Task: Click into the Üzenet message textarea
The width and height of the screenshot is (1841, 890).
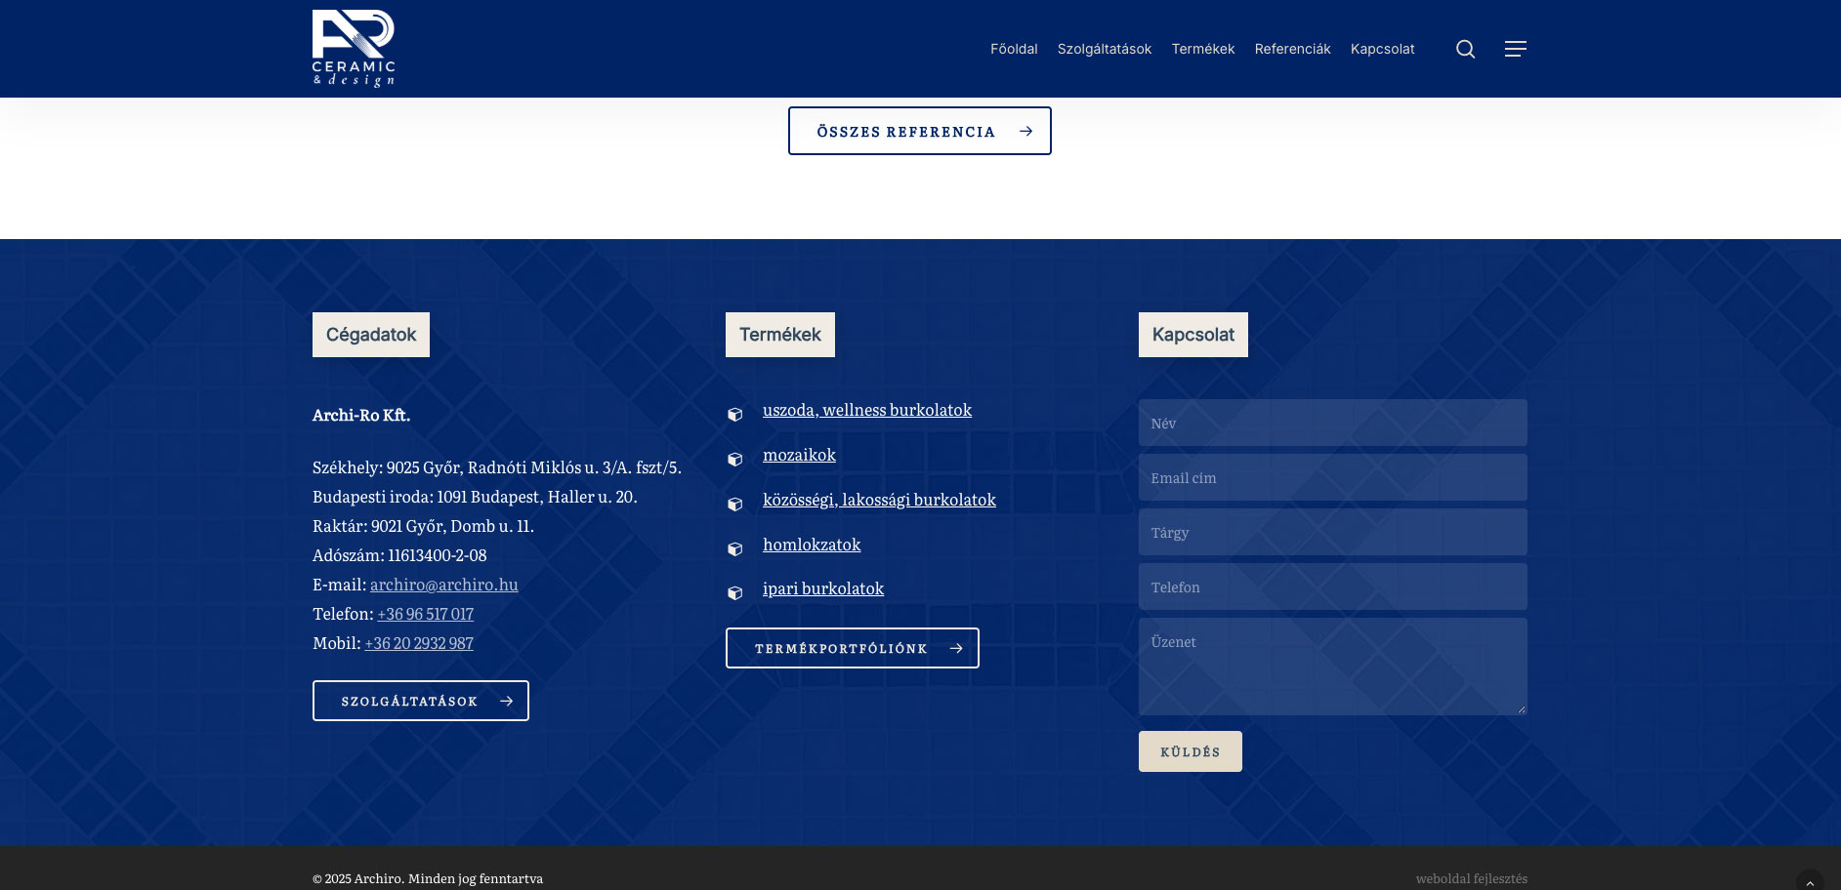Action: coord(1332,667)
